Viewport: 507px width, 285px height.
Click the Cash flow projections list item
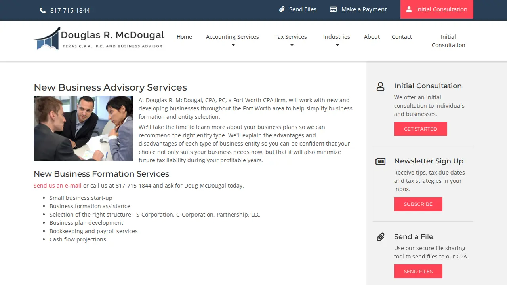[78, 239]
